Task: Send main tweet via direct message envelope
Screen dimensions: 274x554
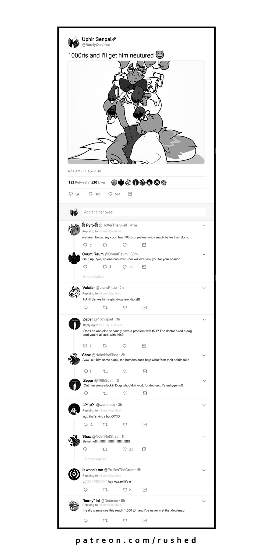Action: coord(130,194)
